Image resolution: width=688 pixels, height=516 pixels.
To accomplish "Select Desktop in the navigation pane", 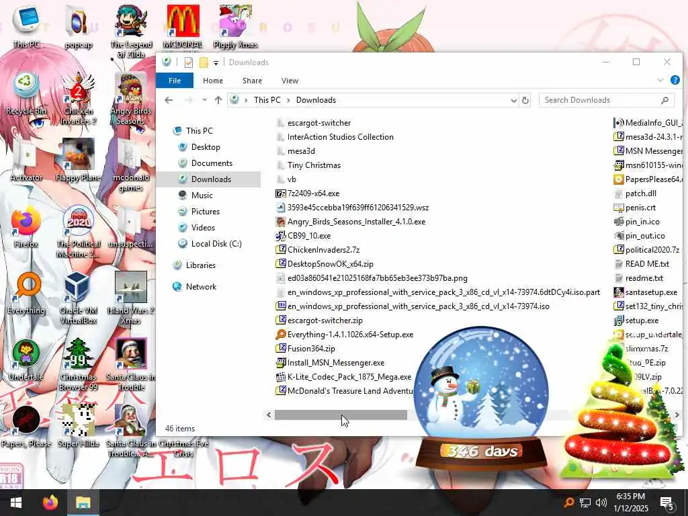I will coord(206,147).
